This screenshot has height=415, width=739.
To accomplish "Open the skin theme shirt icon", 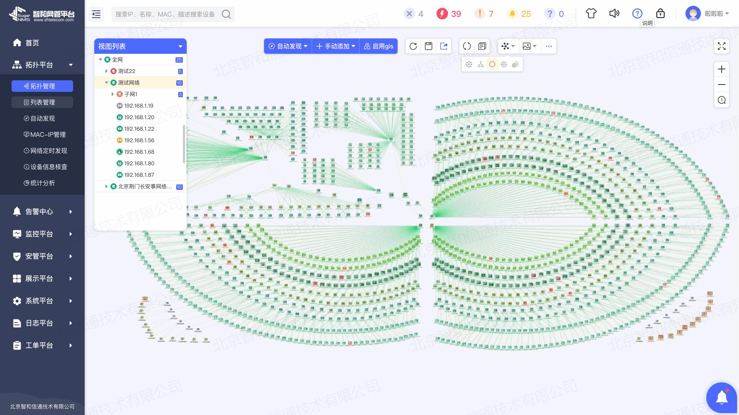I will click(x=591, y=14).
